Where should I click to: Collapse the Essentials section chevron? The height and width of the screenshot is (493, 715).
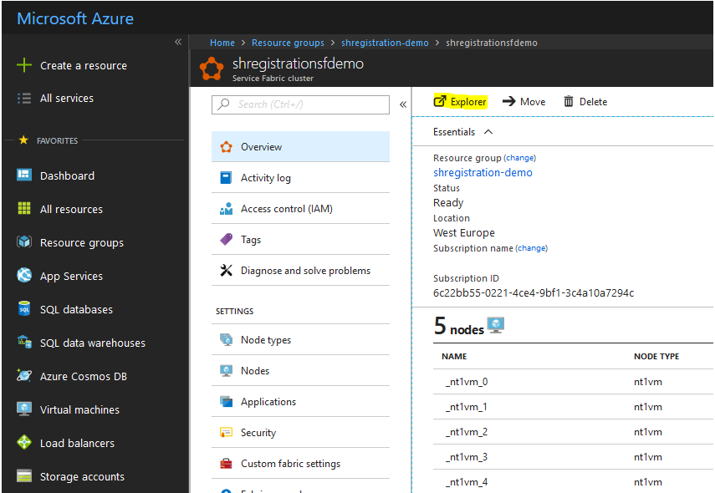tap(488, 132)
